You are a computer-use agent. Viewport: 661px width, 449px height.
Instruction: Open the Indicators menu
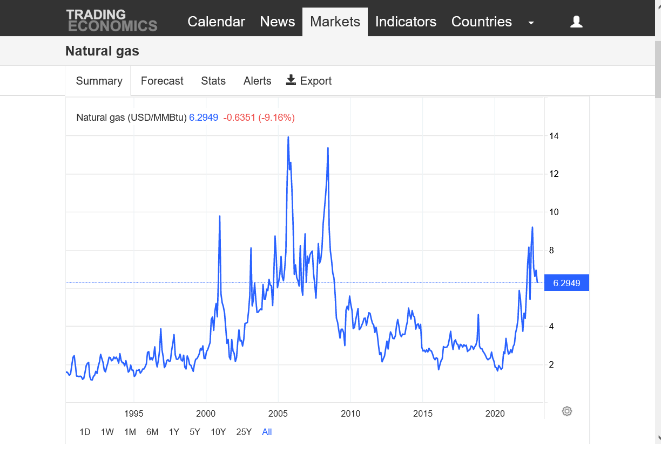[x=406, y=22]
